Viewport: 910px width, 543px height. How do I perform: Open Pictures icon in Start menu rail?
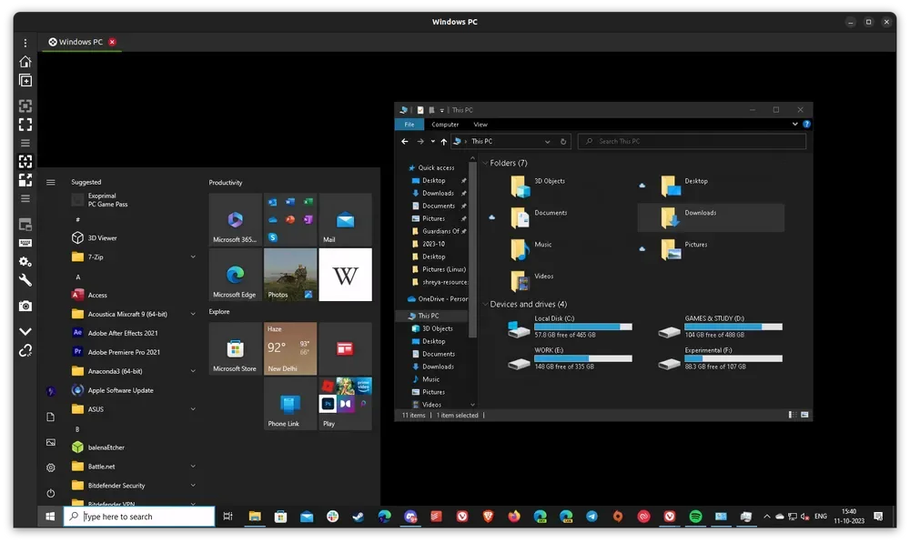tap(50, 442)
